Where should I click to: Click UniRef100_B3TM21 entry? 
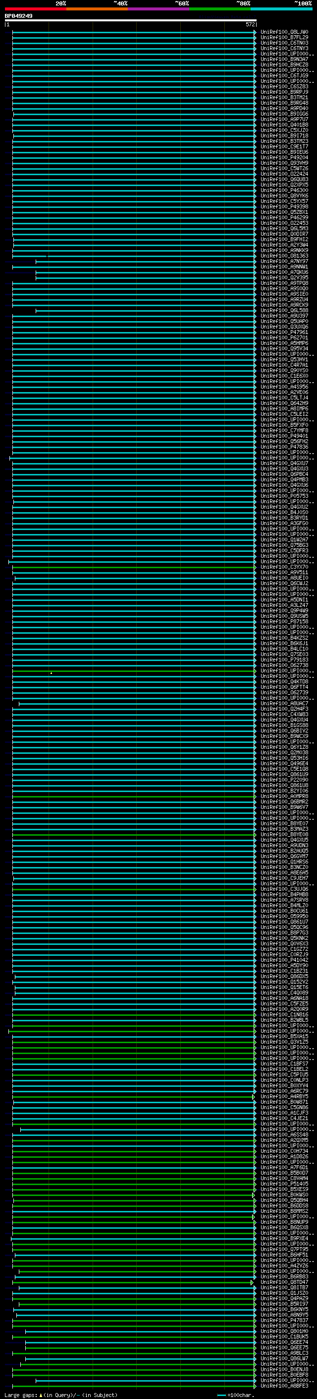click(x=284, y=97)
